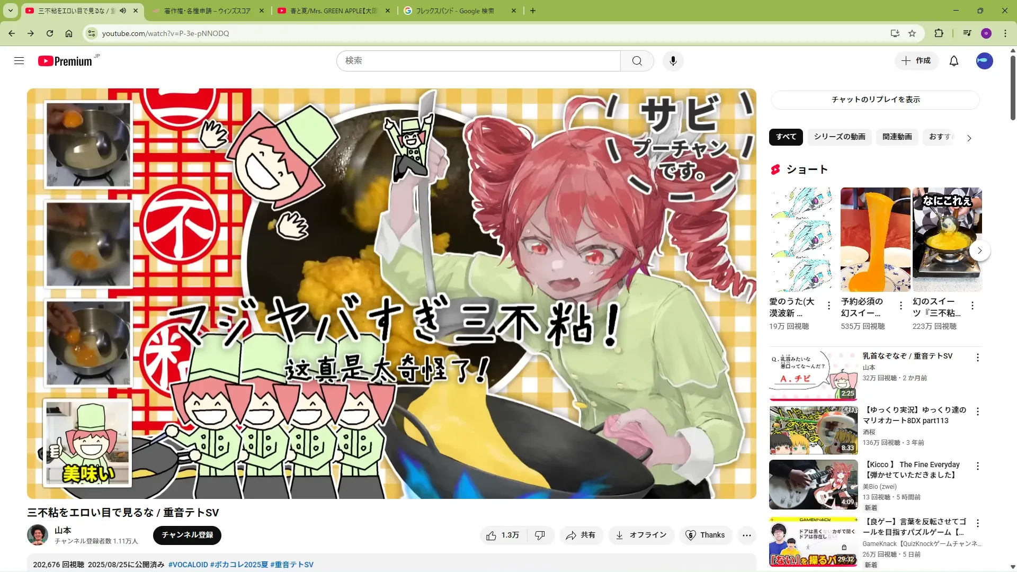Viewport: 1017px width, 572px height.
Task: Open the more actions ellipsis under the video
Action: pos(746,535)
